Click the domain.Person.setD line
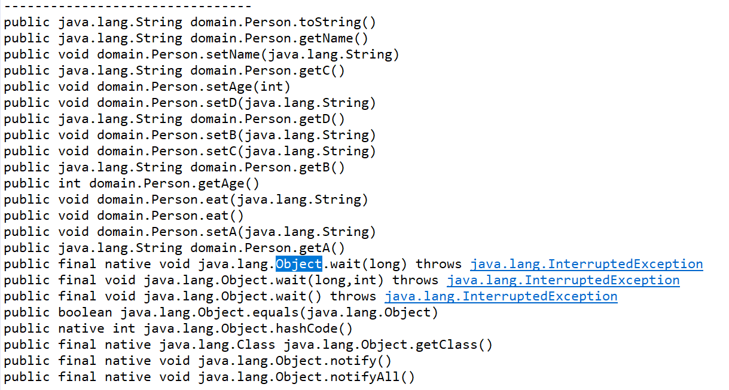Viewport: 729px width, 390px height. (190, 103)
